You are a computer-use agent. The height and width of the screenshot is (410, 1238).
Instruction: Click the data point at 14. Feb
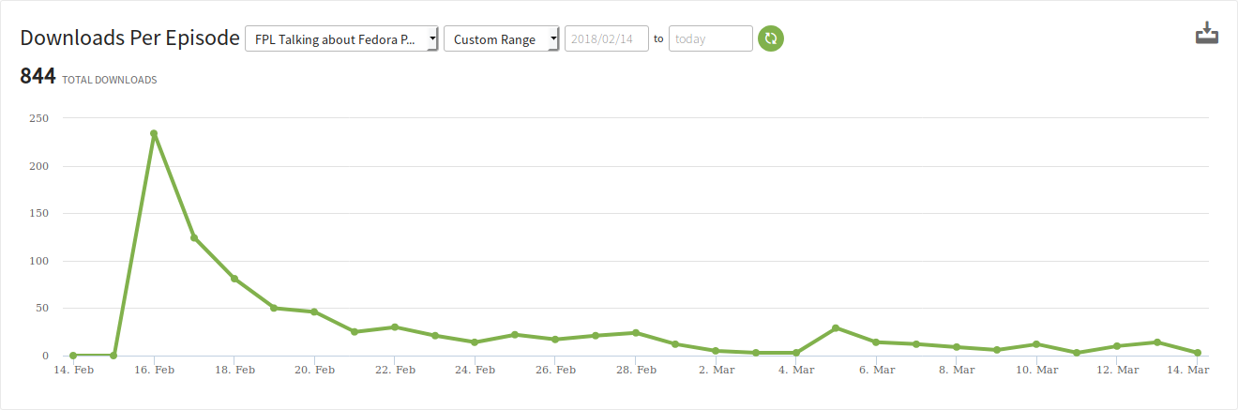click(x=73, y=356)
